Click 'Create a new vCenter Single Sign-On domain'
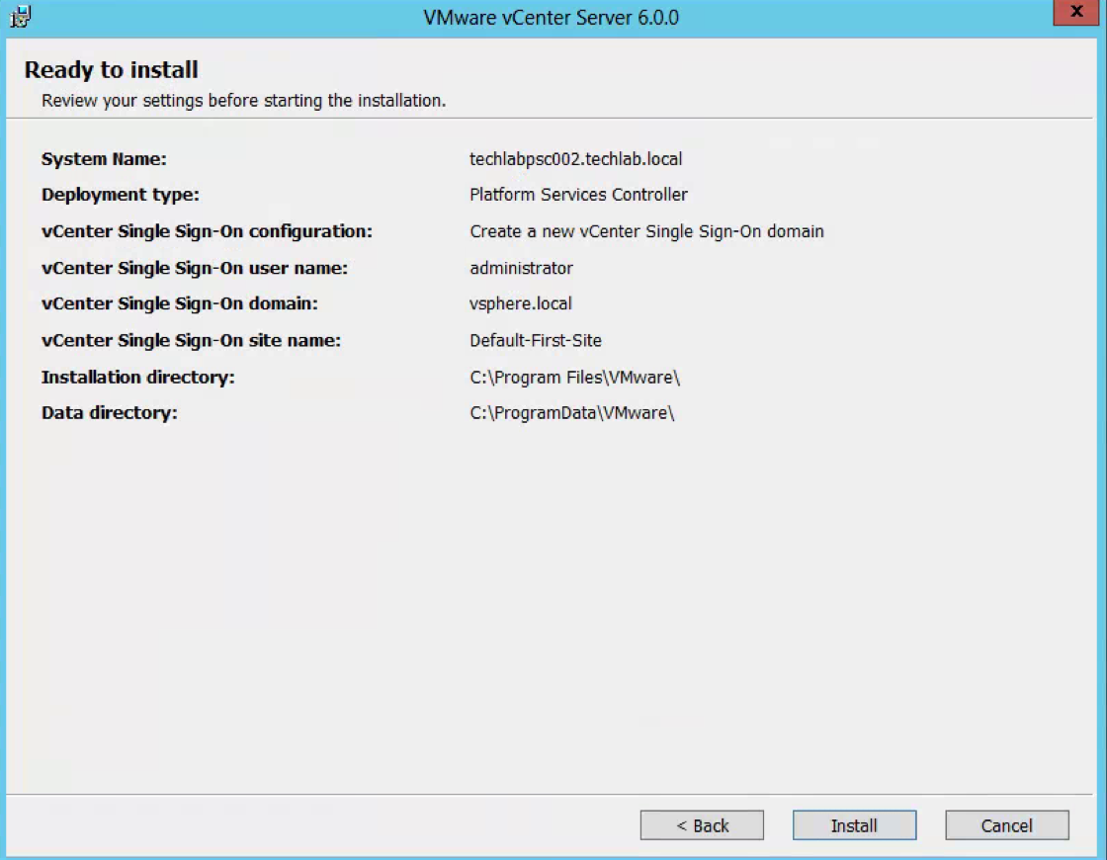The width and height of the screenshot is (1107, 860). [x=646, y=231]
